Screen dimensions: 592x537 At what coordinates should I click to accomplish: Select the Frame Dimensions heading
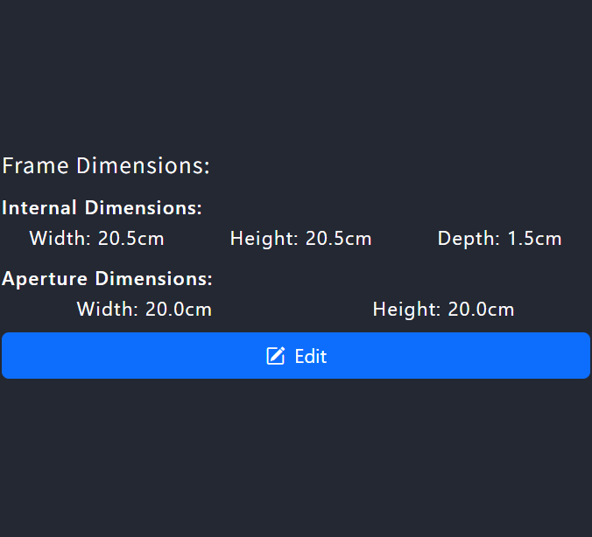[x=106, y=165]
